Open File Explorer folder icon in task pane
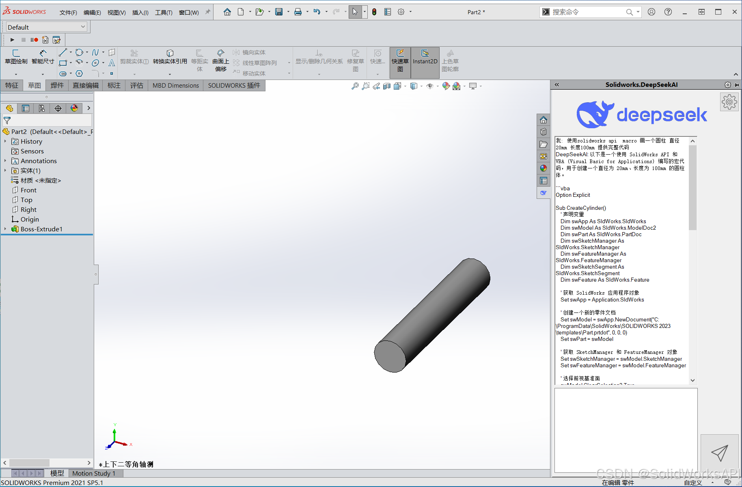 click(x=544, y=144)
